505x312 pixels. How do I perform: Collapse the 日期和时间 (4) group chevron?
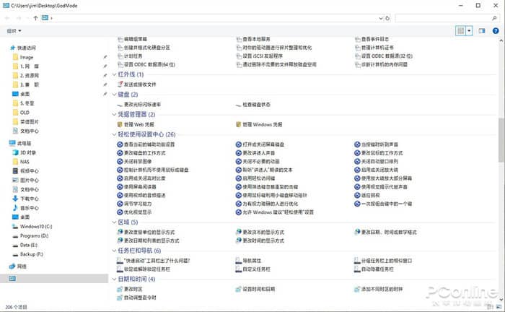[114, 279]
